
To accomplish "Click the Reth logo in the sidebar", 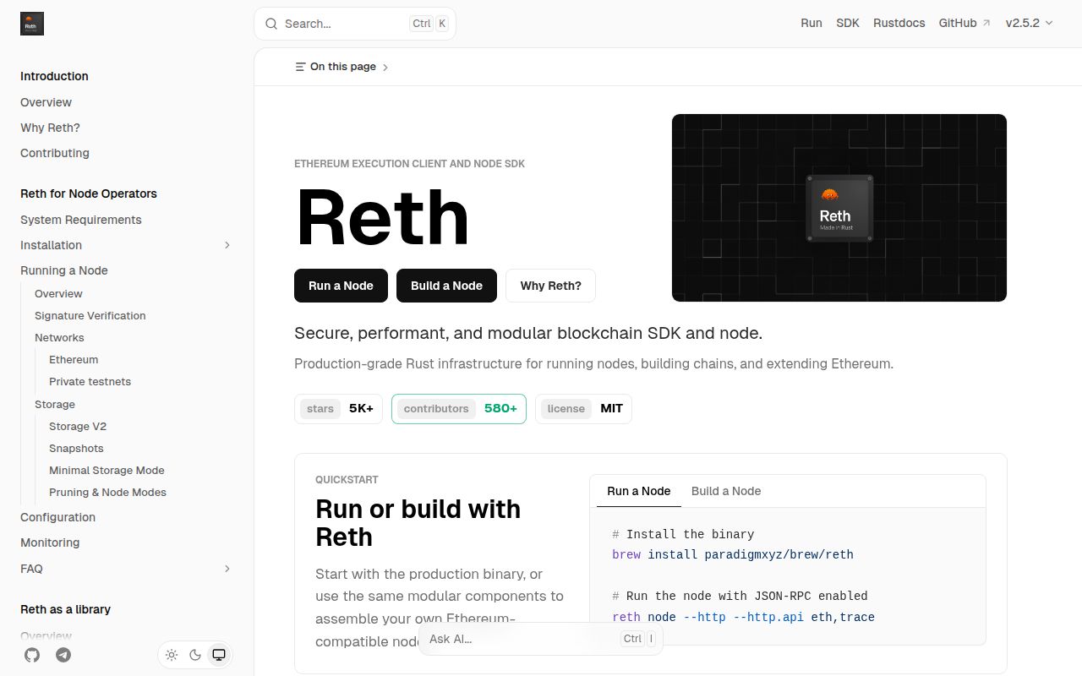I will 32,24.
